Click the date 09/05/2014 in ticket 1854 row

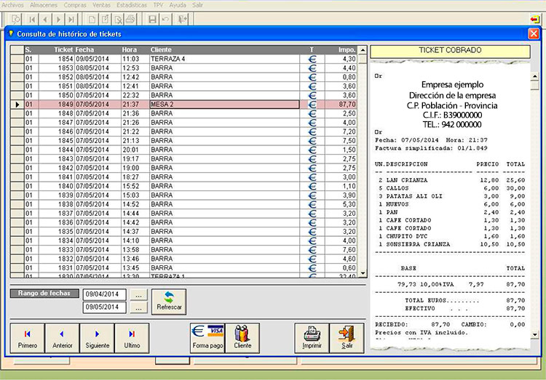(92, 59)
